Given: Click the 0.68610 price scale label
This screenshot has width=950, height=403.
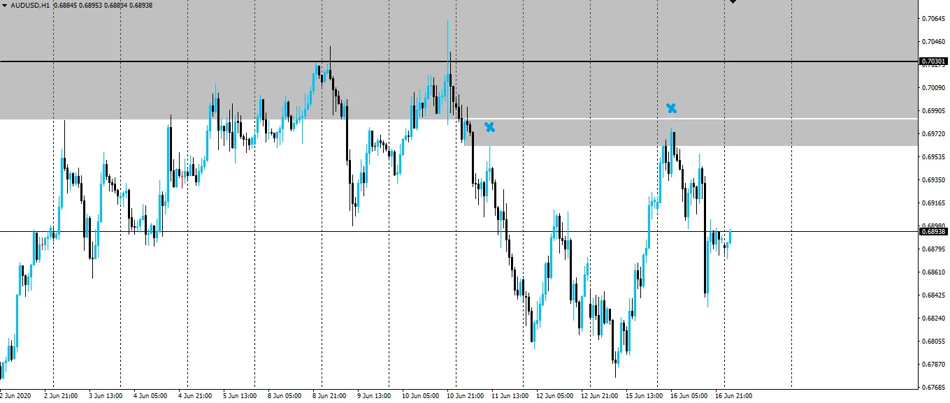Looking at the screenshot, I should [934, 272].
